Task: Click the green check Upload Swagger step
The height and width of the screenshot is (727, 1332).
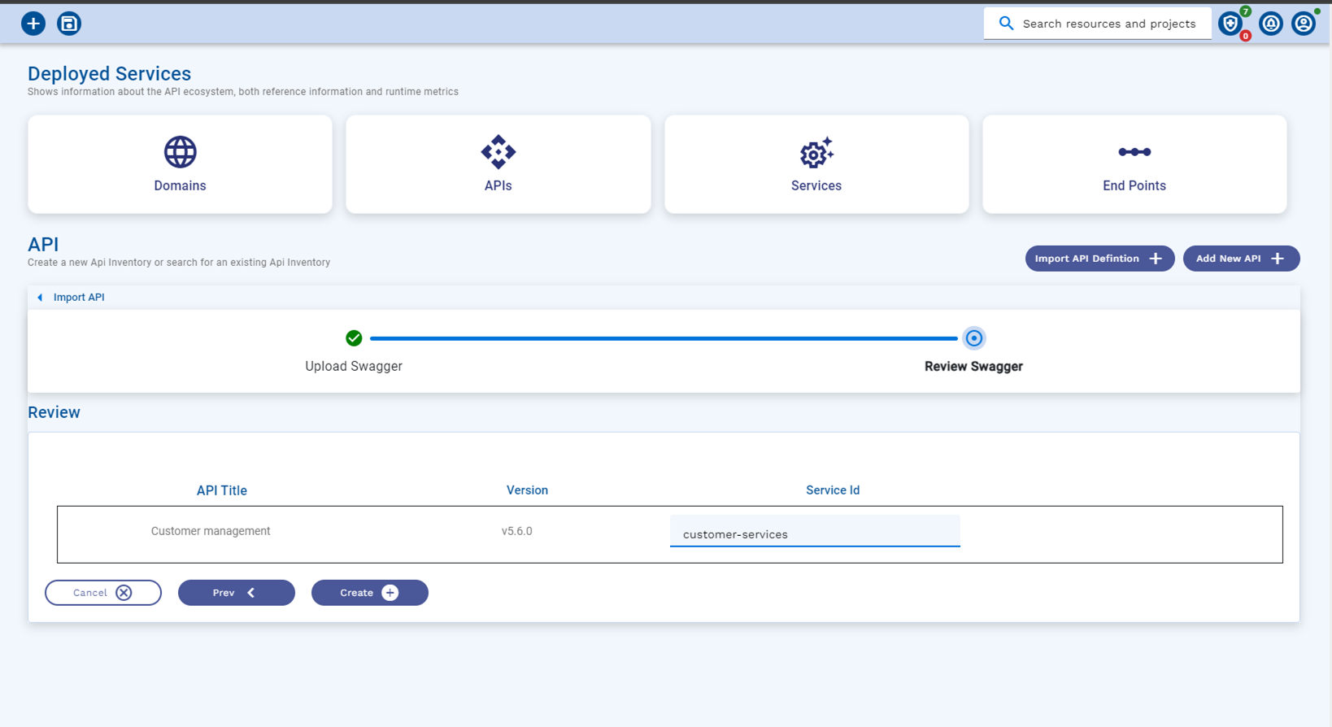Action: click(354, 338)
